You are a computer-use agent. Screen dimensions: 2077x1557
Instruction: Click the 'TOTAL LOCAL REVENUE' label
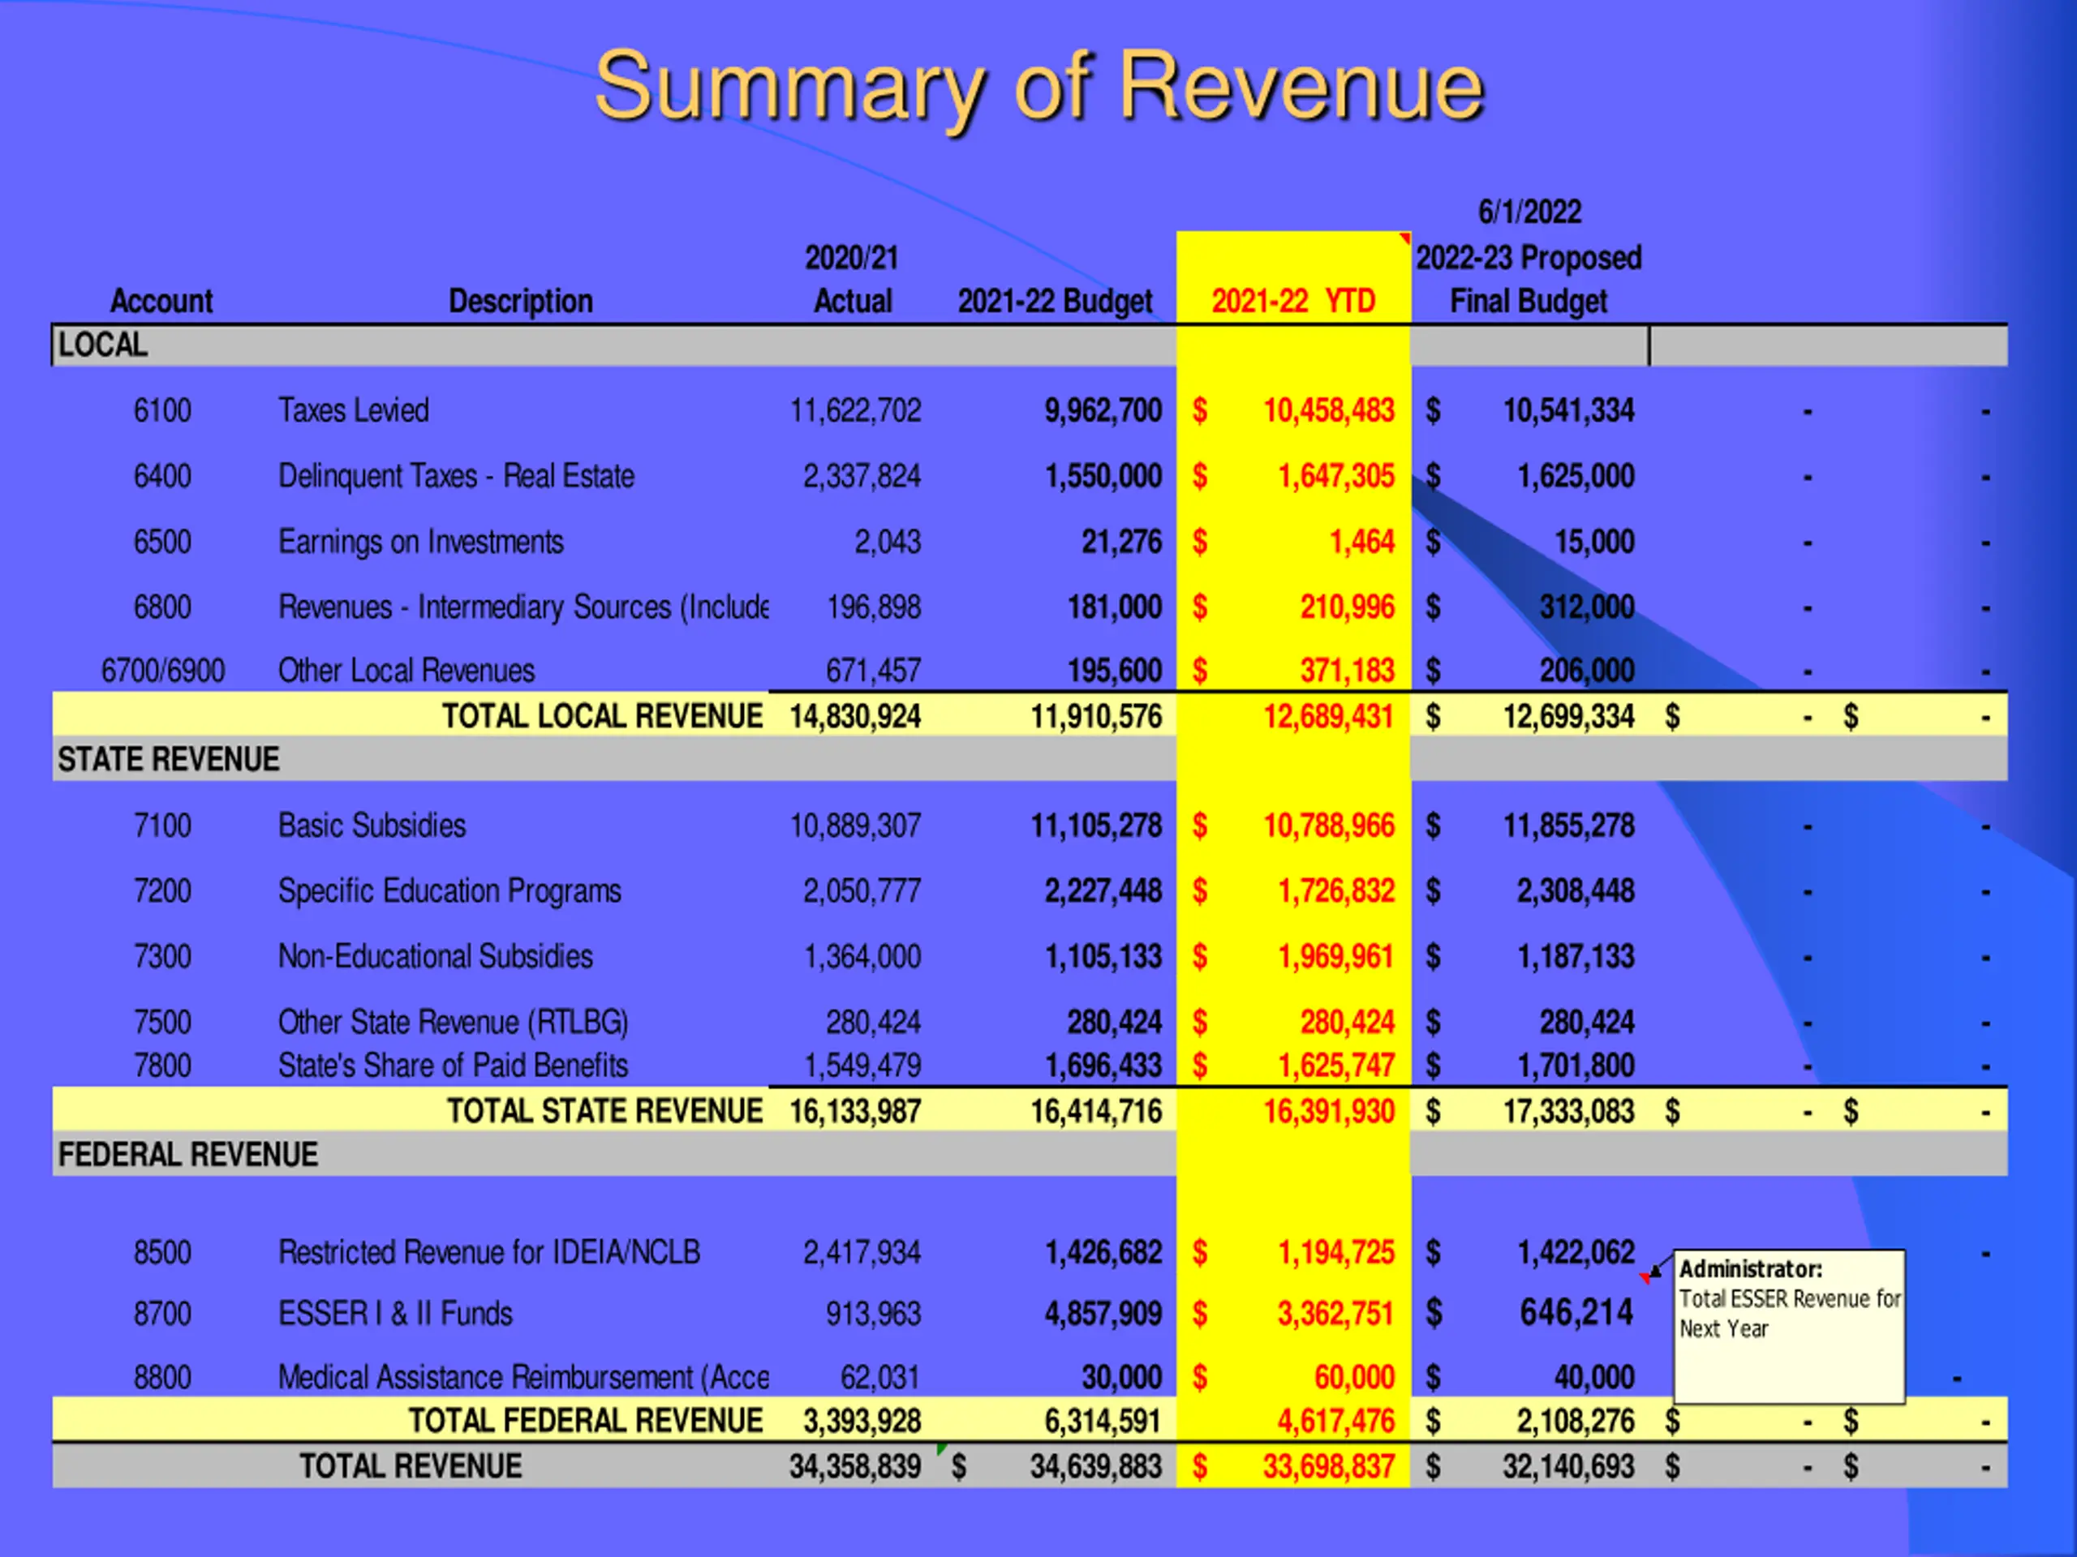coord(603,717)
